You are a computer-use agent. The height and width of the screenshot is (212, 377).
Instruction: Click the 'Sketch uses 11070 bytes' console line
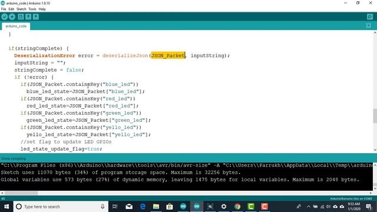[x=120, y=173]
